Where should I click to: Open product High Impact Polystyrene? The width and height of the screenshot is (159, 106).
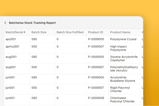coord(118,48)
